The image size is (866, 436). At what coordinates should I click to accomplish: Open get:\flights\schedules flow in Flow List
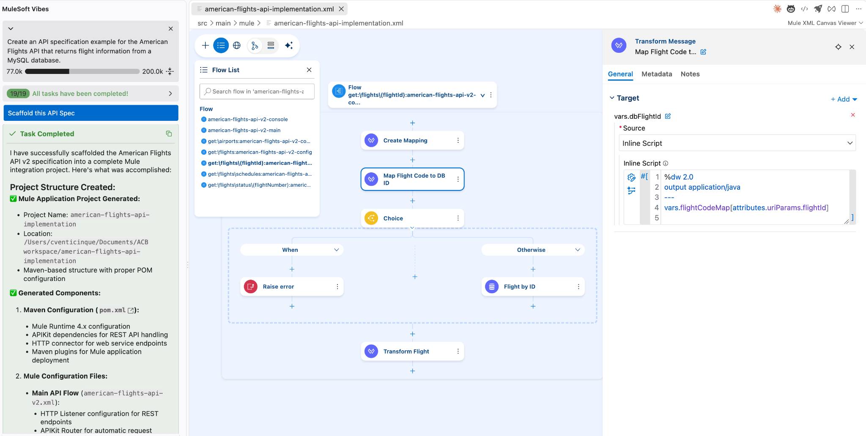pos(260,174)
